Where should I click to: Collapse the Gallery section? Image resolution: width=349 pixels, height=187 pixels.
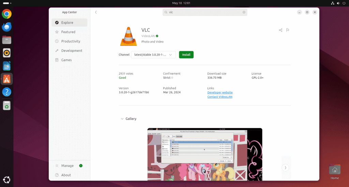point(122,119)
